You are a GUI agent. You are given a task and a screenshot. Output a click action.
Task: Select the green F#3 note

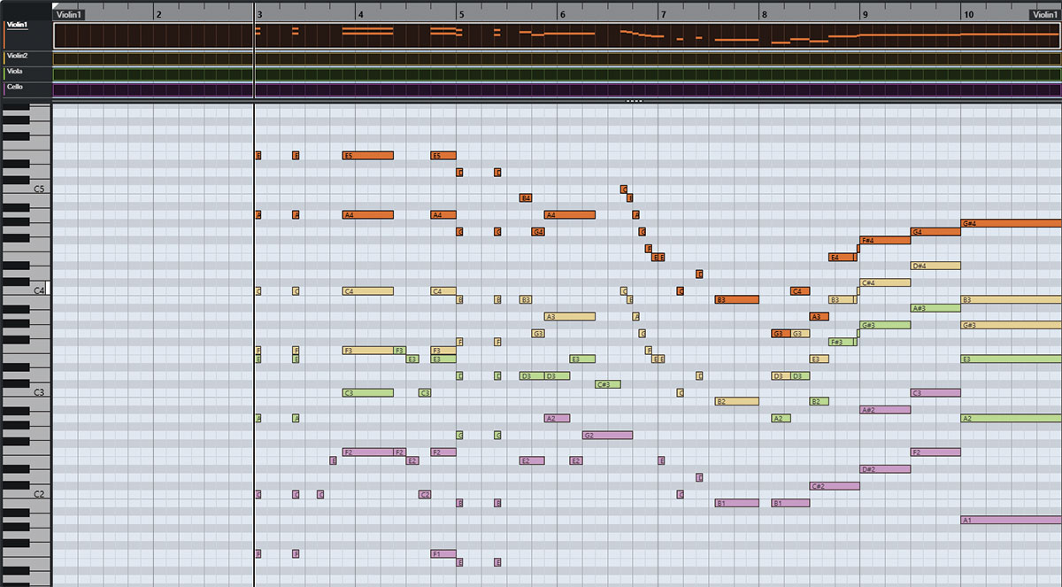pyautogui.click(x=842, y=342)
